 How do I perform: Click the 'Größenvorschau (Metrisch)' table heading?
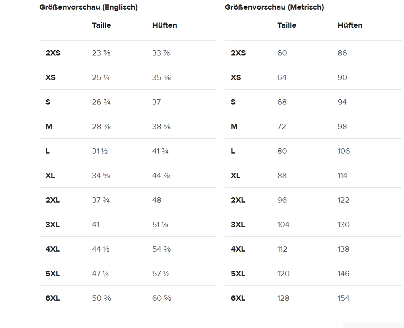click(274, 7)
